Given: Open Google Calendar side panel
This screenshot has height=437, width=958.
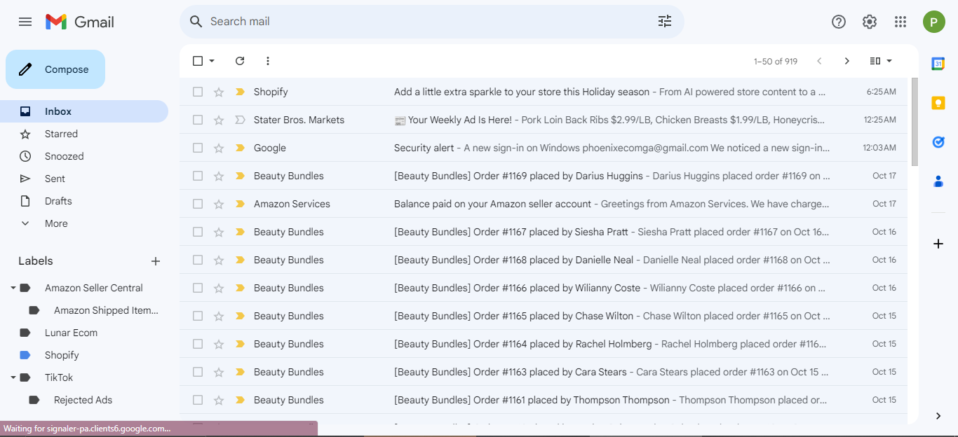Looking at the screenshot, I should point(938,64).
